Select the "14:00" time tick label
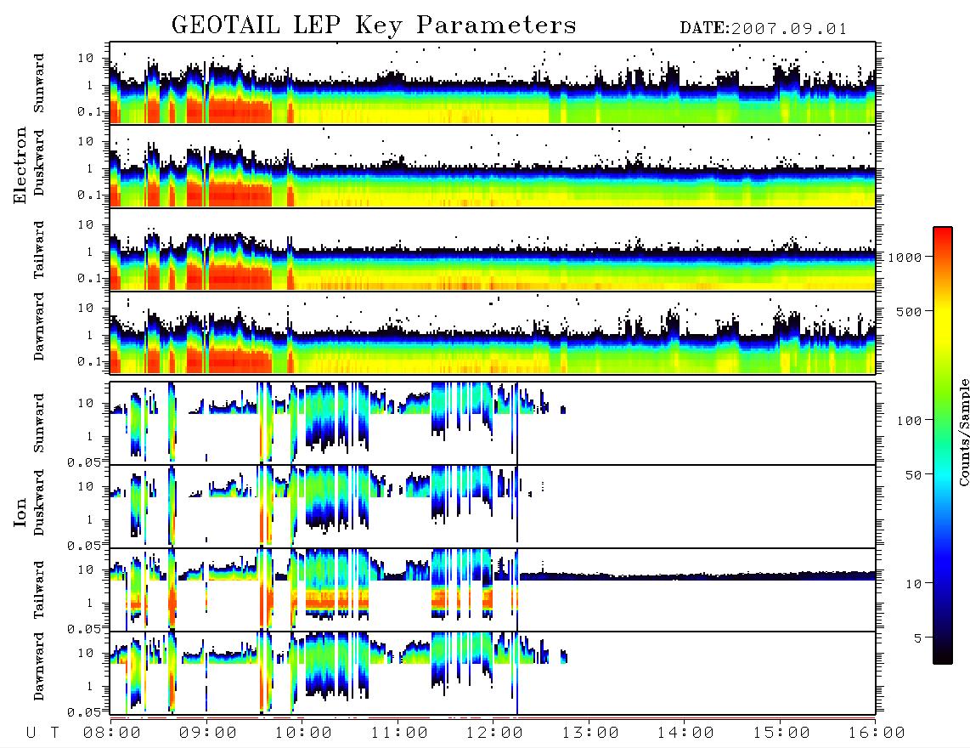The image size is (970, 748). [685, 734]
